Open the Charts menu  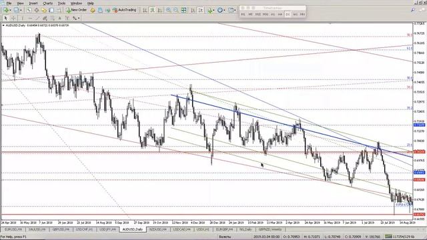[47, 3]
